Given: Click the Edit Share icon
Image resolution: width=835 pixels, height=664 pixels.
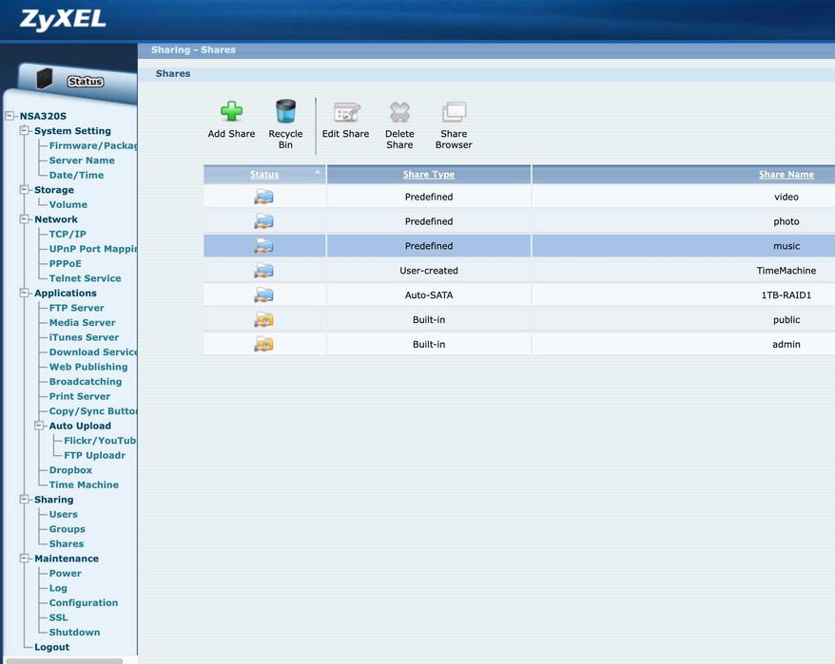Looking at the screenshot, I should (x=346, y=112).
